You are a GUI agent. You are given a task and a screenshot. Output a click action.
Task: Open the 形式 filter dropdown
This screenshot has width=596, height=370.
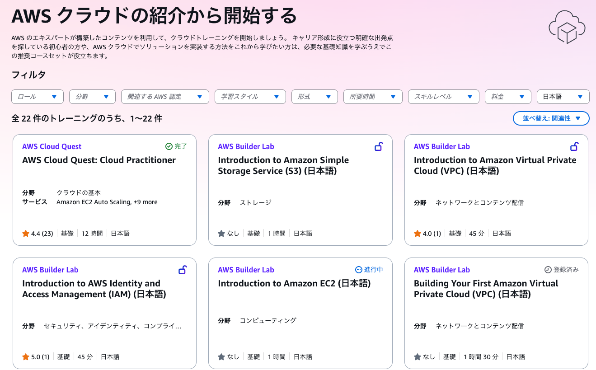tap(314, 97)
